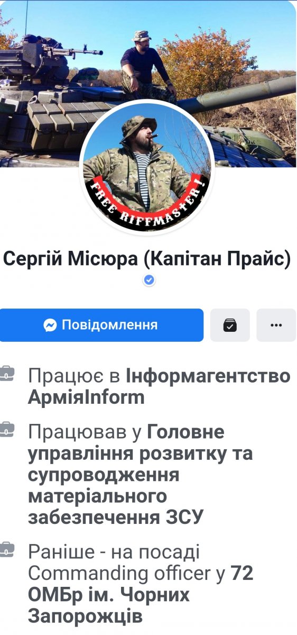Image resolution: width=297 pixels, height=635 pixels.
Task: Click briefcase icon beside Раніше - на посаді
Action: pos(7,551)
